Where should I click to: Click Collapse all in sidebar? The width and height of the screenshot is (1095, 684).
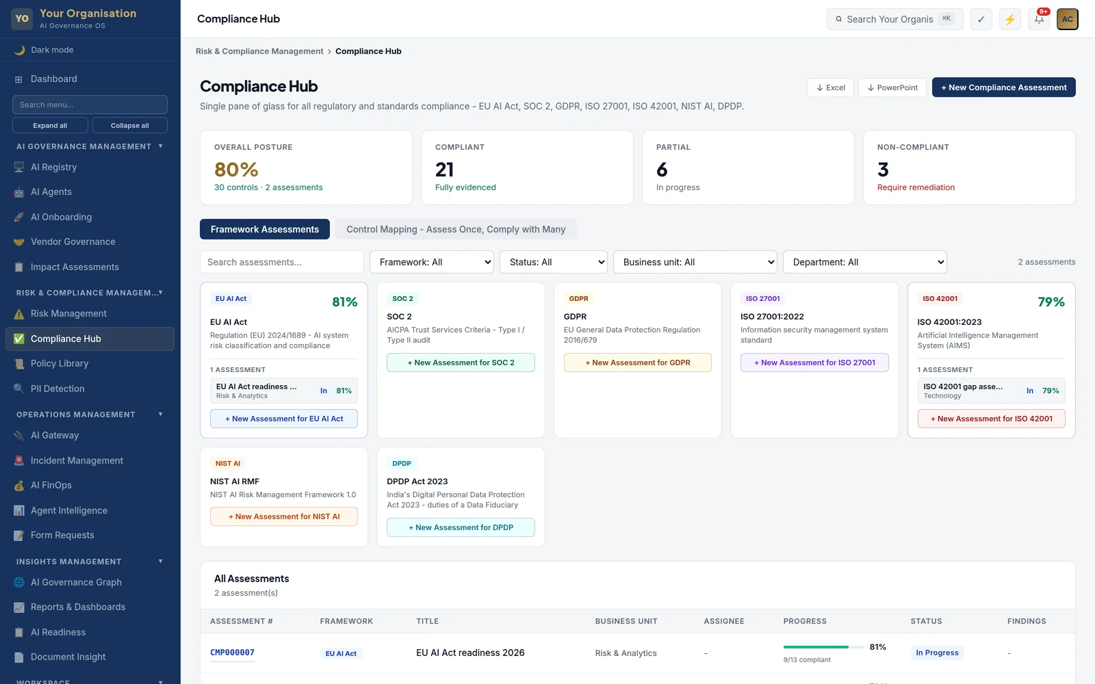[x=130, y=125]
